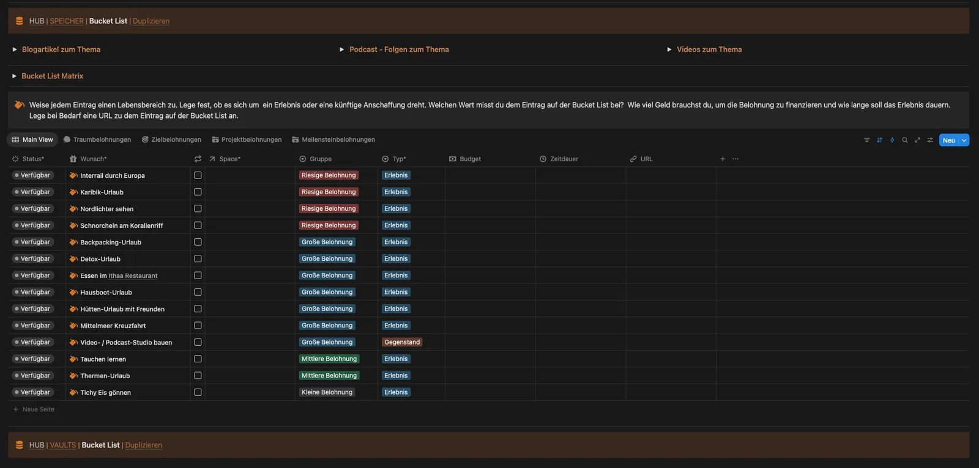Follow the SPEICHER link in top banner
The image size is (979, 468).
[67, 21]
